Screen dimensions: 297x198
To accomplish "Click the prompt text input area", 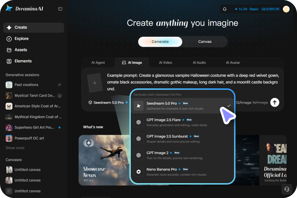I will [193, 82].
